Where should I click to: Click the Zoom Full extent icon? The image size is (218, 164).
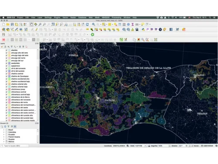[53, 24]
